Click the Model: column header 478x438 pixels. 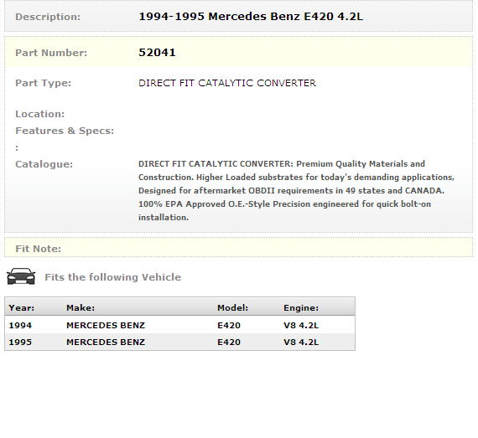coord(232,307)
